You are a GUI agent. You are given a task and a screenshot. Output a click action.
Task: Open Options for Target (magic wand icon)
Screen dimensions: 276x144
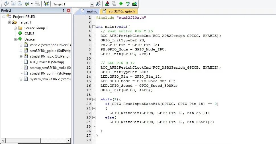tap(98, 3)
